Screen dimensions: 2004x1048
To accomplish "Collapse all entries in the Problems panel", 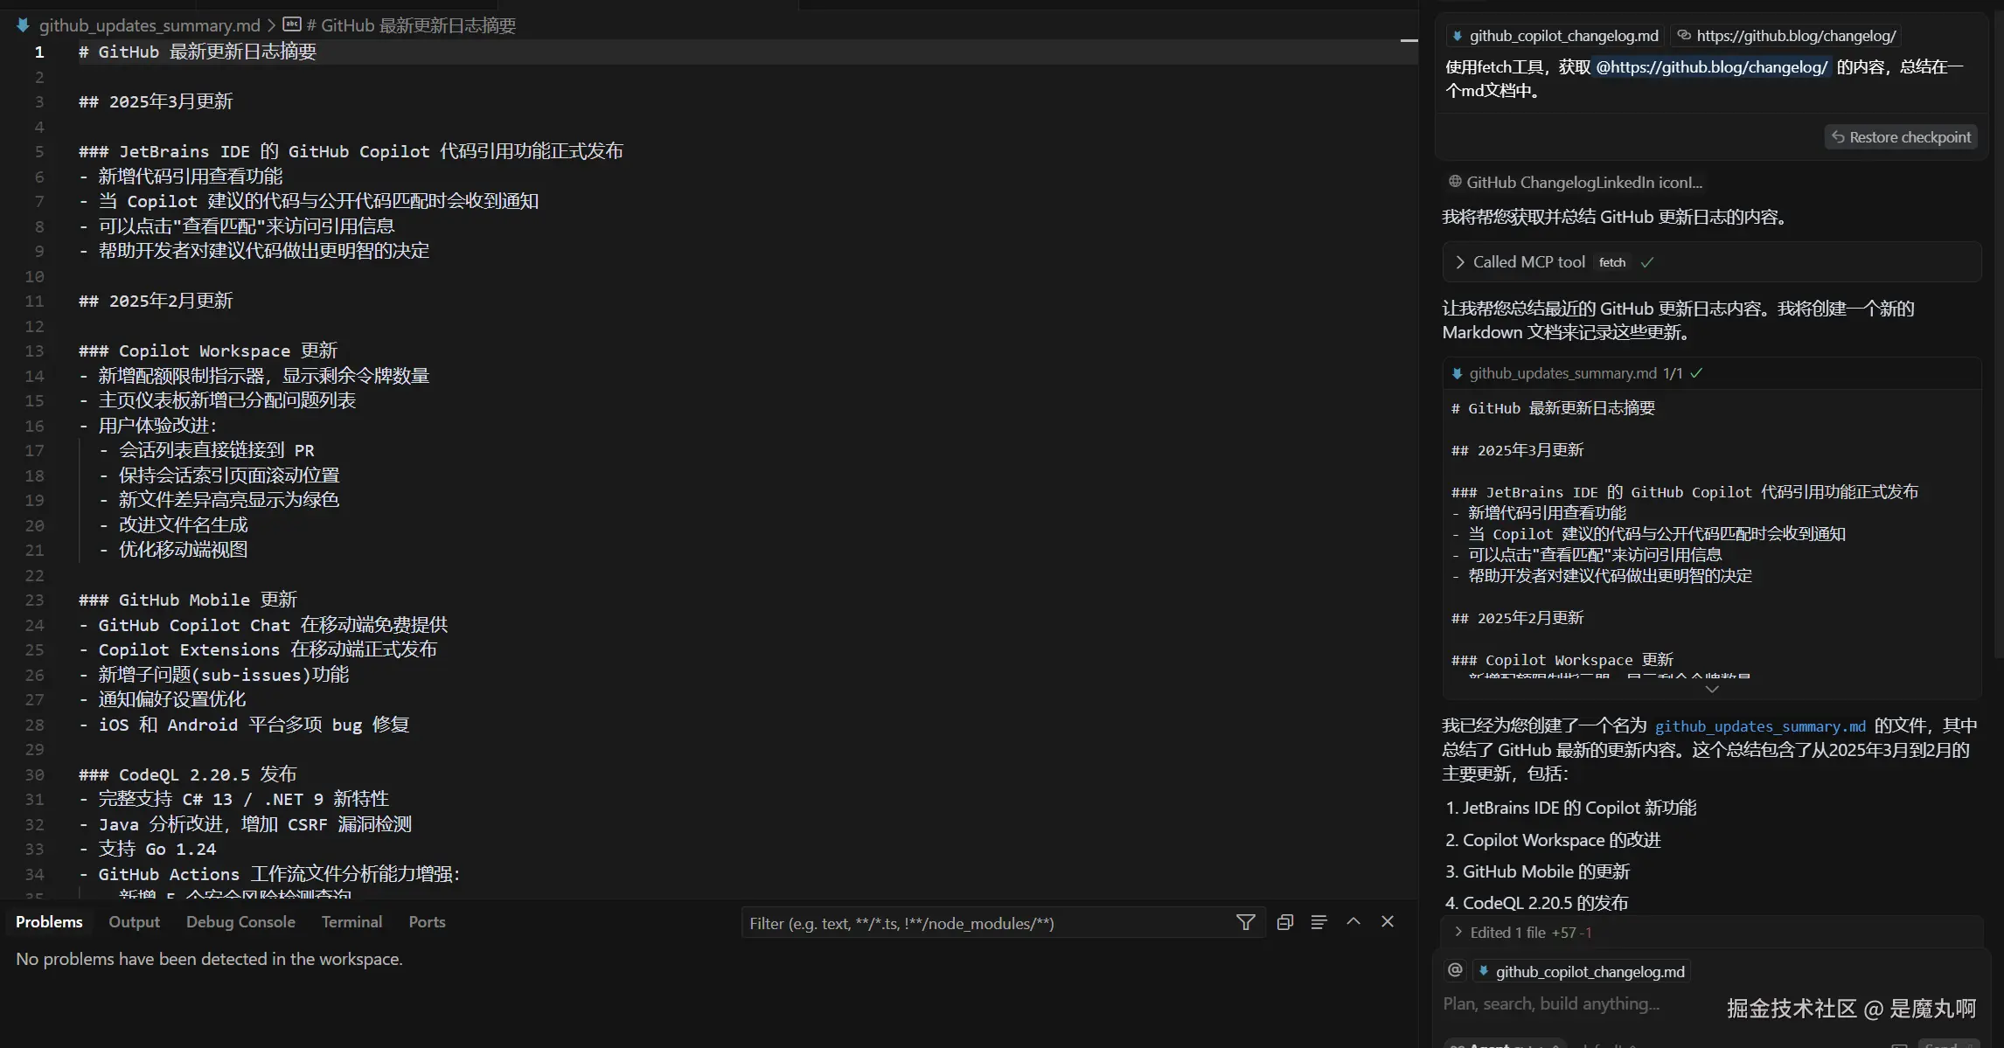I will pyautogui.click(x=1284, y=922).
